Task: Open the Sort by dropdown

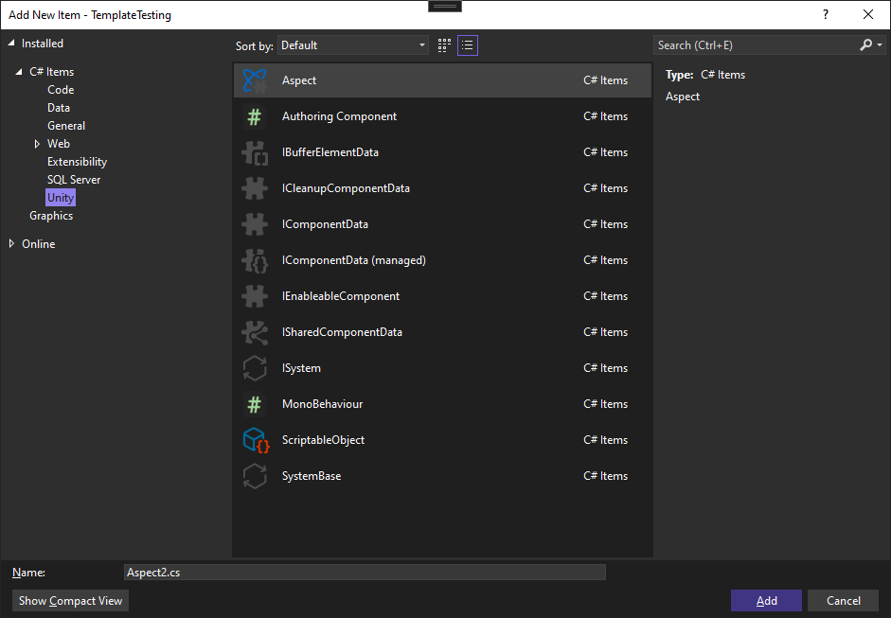Action: click(x=352, y=44)
